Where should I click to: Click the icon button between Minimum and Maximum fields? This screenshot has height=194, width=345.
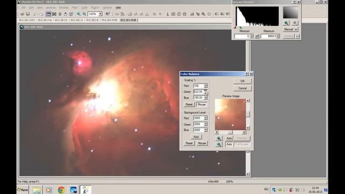(x=257, y=36)
